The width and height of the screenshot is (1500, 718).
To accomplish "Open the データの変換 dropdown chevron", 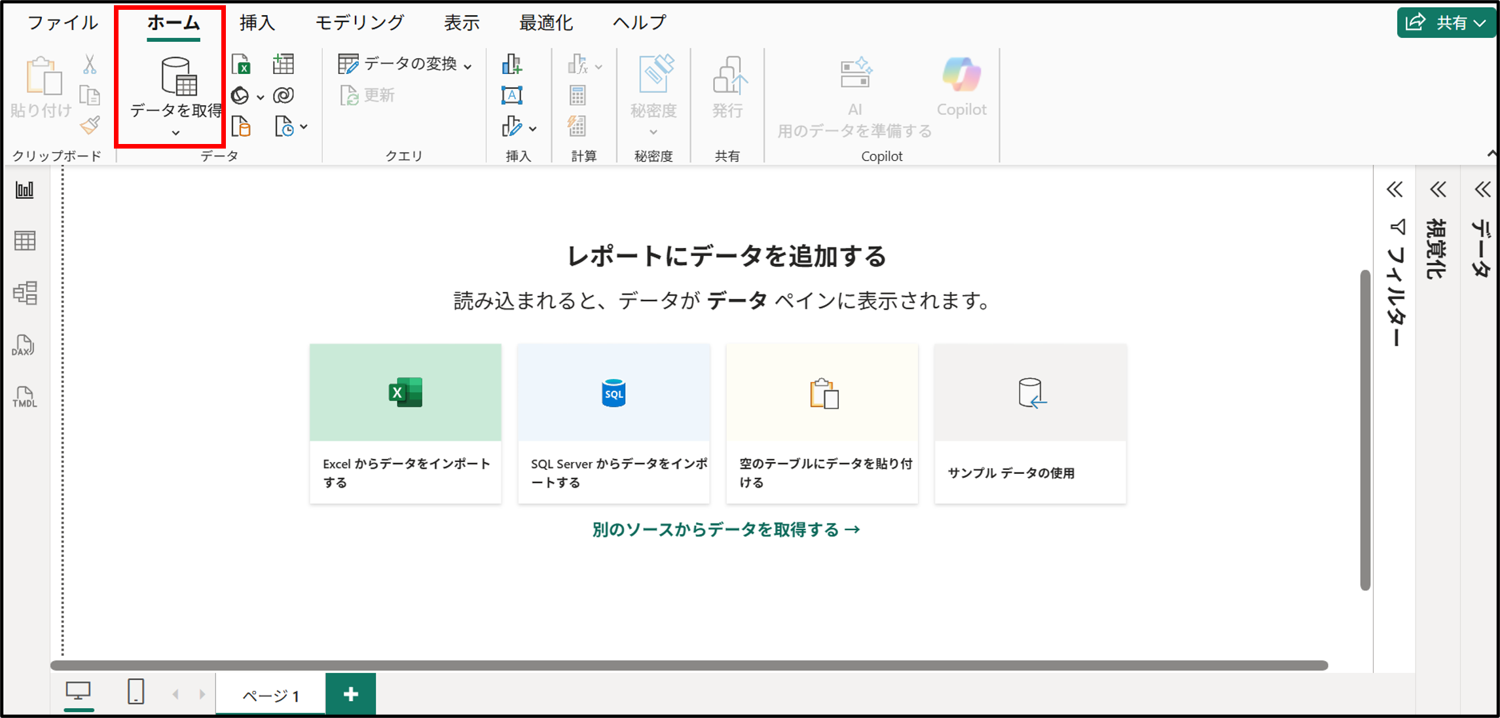I will [467, 65].
